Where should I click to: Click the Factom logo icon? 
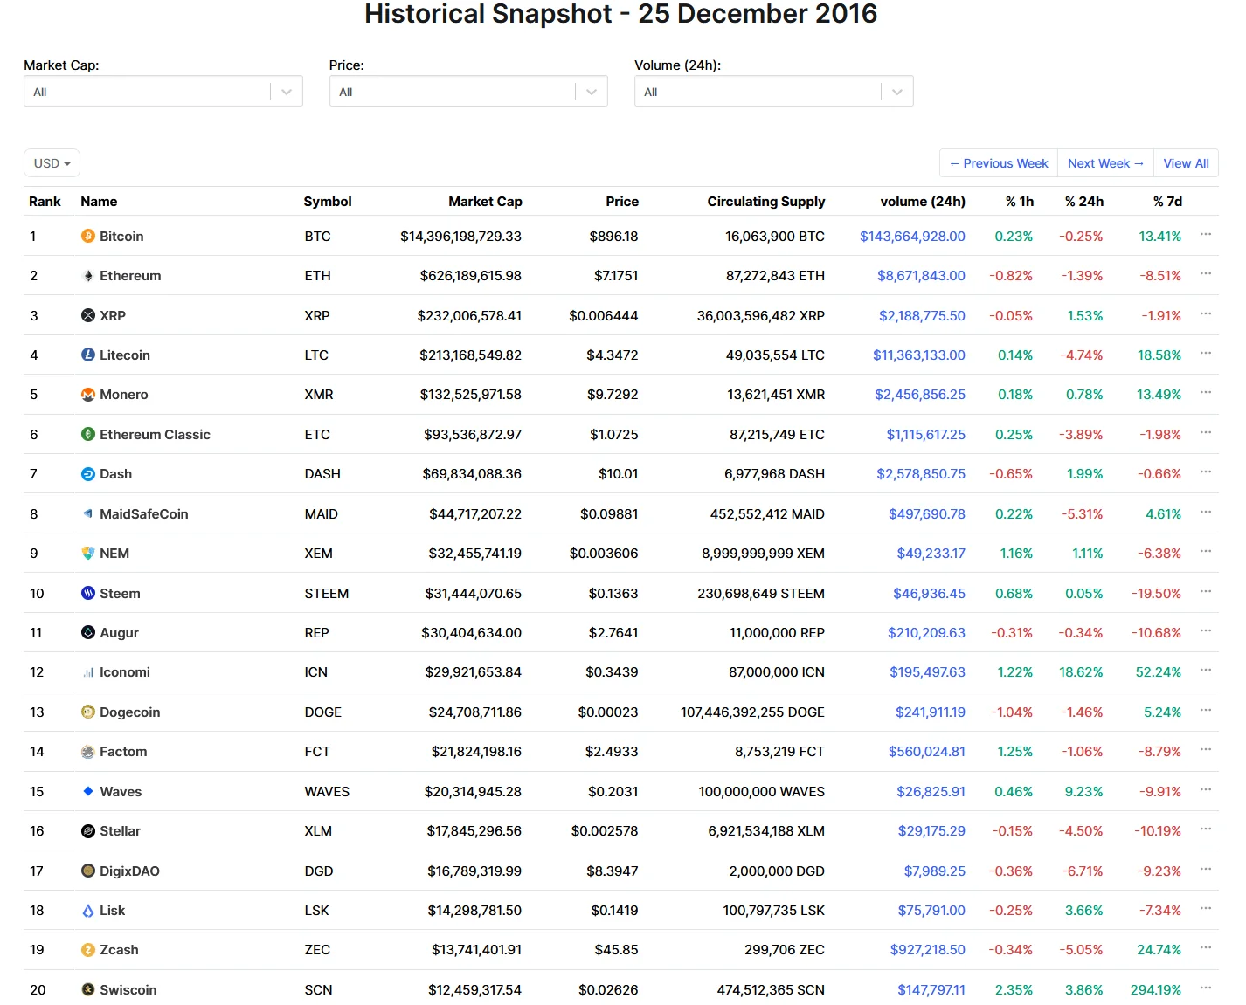point(88,752)
